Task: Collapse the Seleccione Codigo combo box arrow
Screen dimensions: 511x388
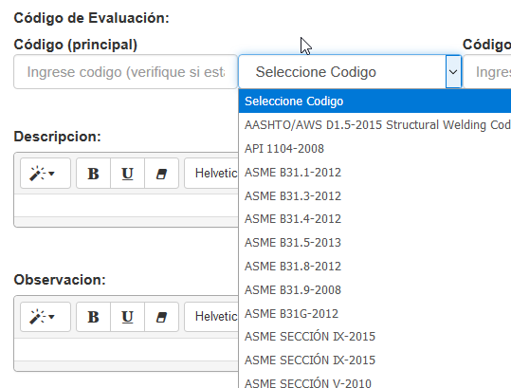Action: click(x=453, y=72)
